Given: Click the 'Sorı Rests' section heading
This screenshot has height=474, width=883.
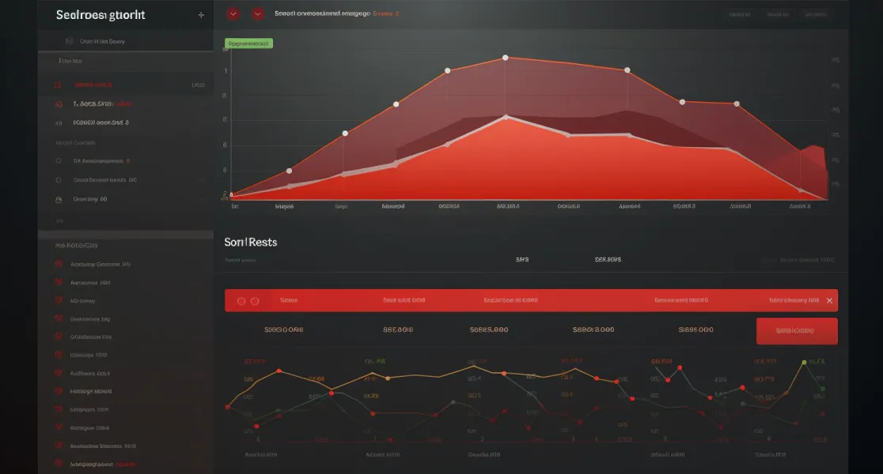Looking at the screenshot, I should pyautogui.click(x=251, y=243).
